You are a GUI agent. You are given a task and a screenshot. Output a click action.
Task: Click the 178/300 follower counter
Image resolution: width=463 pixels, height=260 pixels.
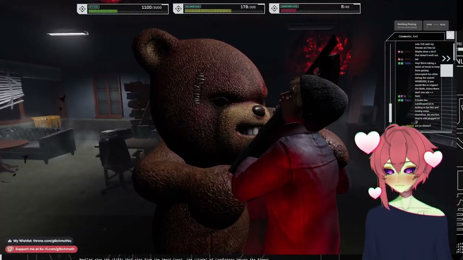coord(248,7)
